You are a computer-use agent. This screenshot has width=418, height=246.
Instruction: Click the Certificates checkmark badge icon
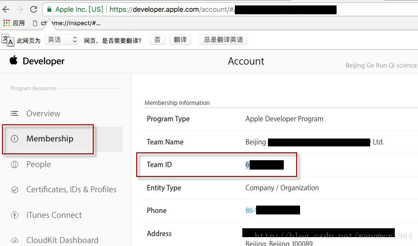click(x=15, y=190)
